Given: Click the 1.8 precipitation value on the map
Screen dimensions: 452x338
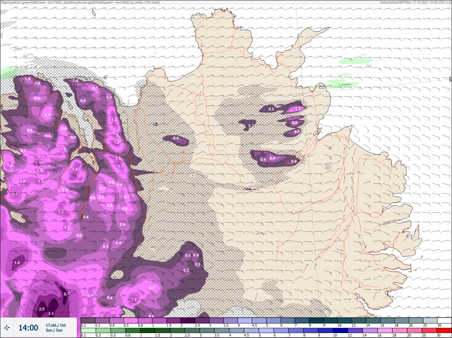Looking at the screenshot, I should [x=17, y=262].
